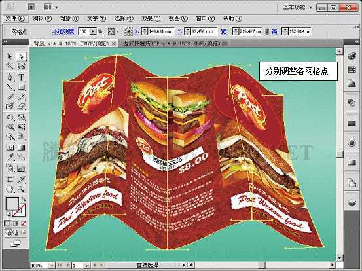Pick the Symbol Sprayer tool
The height and width of the screenshot is (271, 362).
[10, 169]
